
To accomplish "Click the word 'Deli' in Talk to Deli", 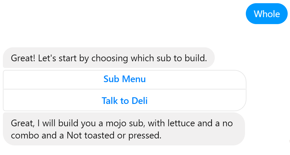I will [x=140, y=101].
